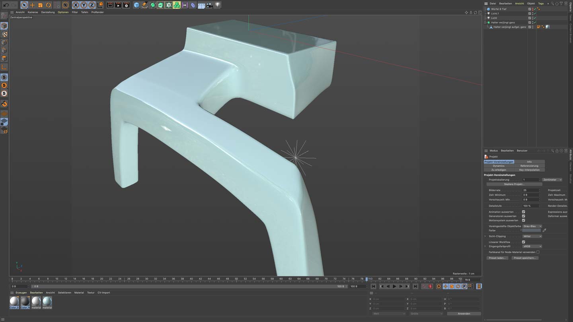This screenshot has height=322, width=573.
Task: Open Object Manager Tags menu
Action: point(541,4)
